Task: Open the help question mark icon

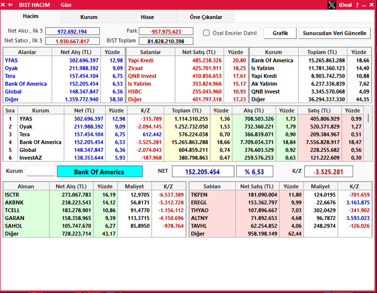Action: (x=357, y=5)
